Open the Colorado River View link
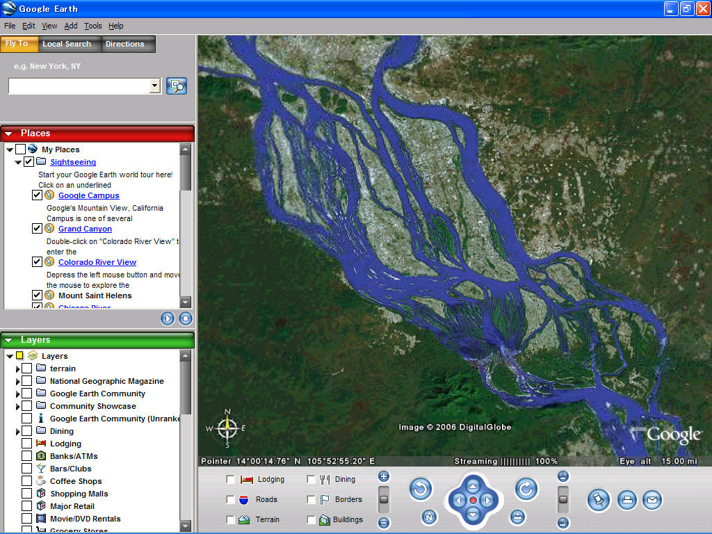The width and height of the screenshot is (712, 534). (97, 262)
